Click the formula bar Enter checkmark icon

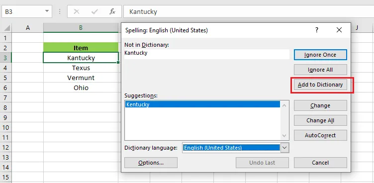(94, 11)
